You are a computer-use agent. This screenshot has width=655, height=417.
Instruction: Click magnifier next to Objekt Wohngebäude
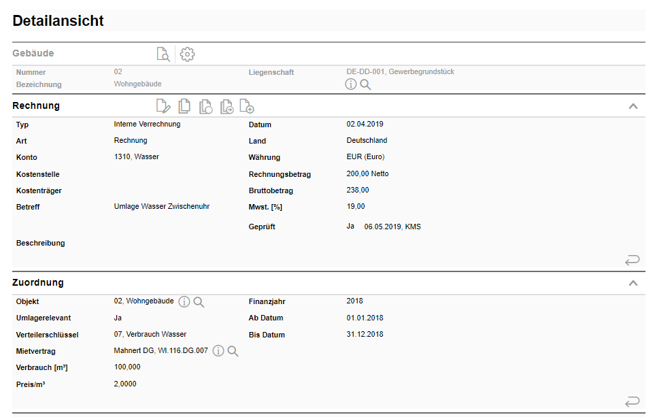(199, 301)
